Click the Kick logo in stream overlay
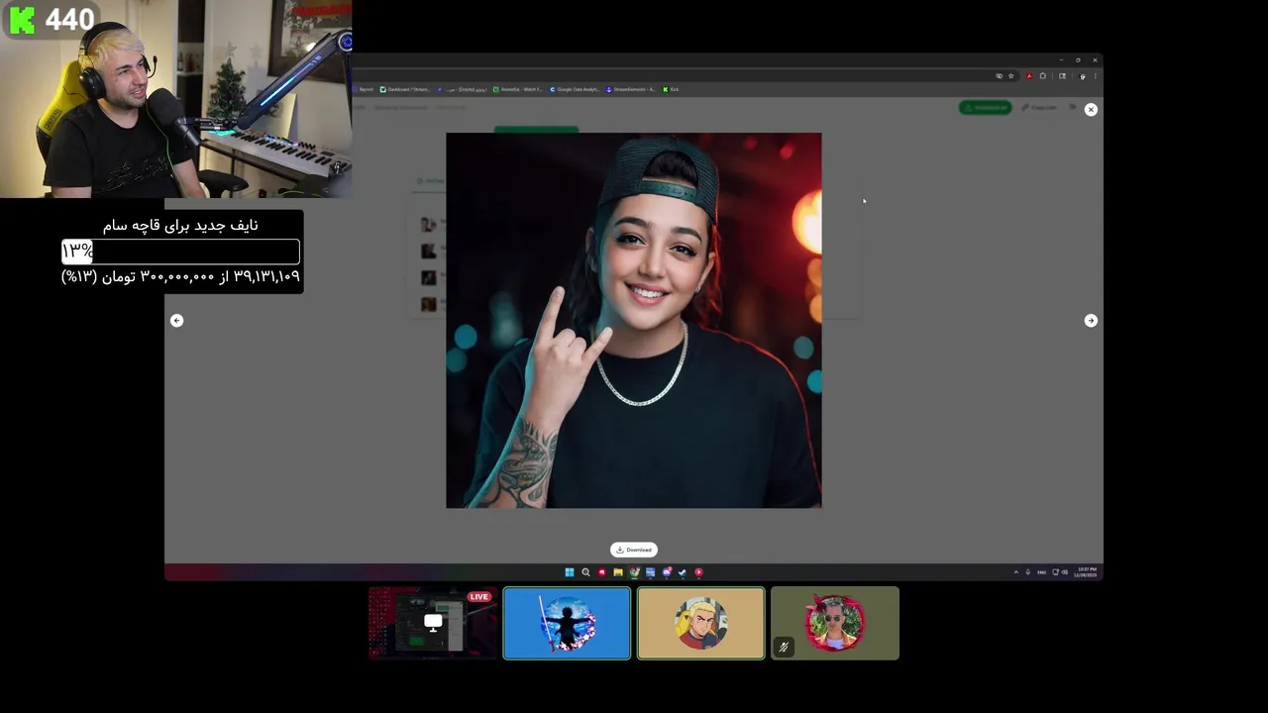1268x713 pixels. (x=22, y=19)
